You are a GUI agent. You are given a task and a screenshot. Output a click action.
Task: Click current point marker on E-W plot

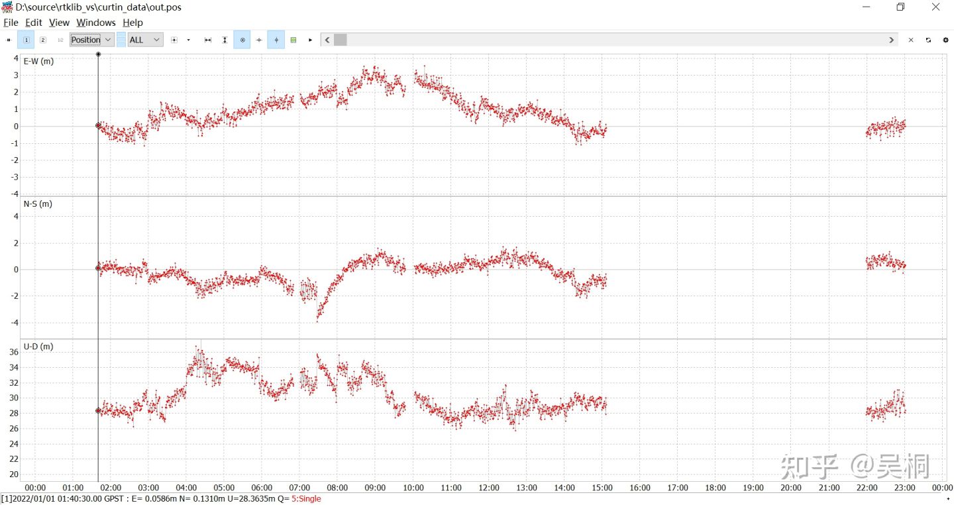click(98, 125)
